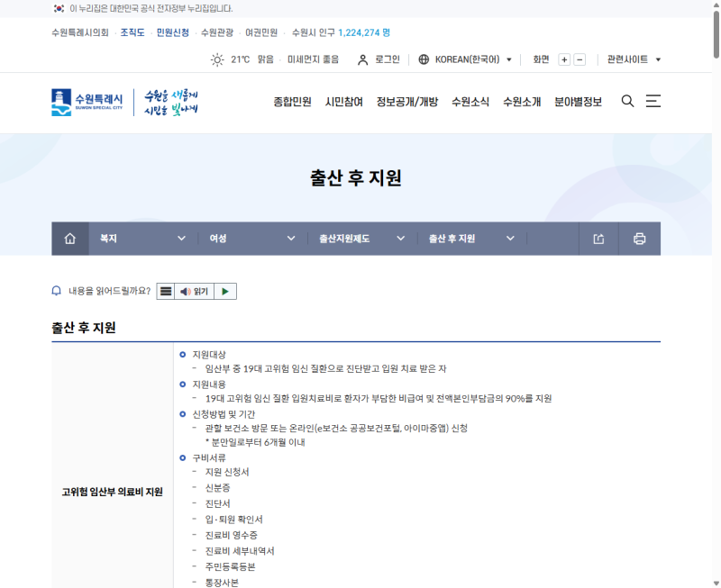This screenshot has height=588, width=721.
Task: Click the 미세먼지 좋음 status text
Action: [313, 59]
